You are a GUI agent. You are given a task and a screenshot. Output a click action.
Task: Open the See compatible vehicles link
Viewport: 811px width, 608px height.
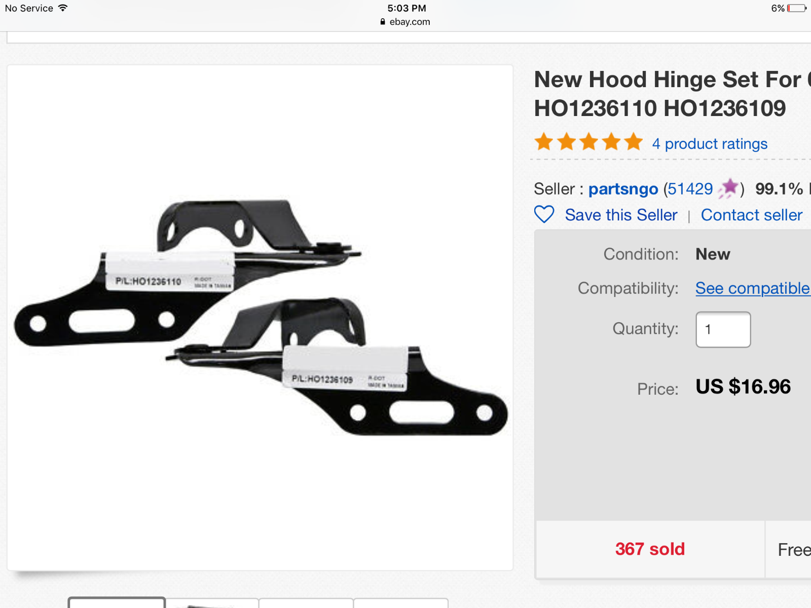[753, 288]
